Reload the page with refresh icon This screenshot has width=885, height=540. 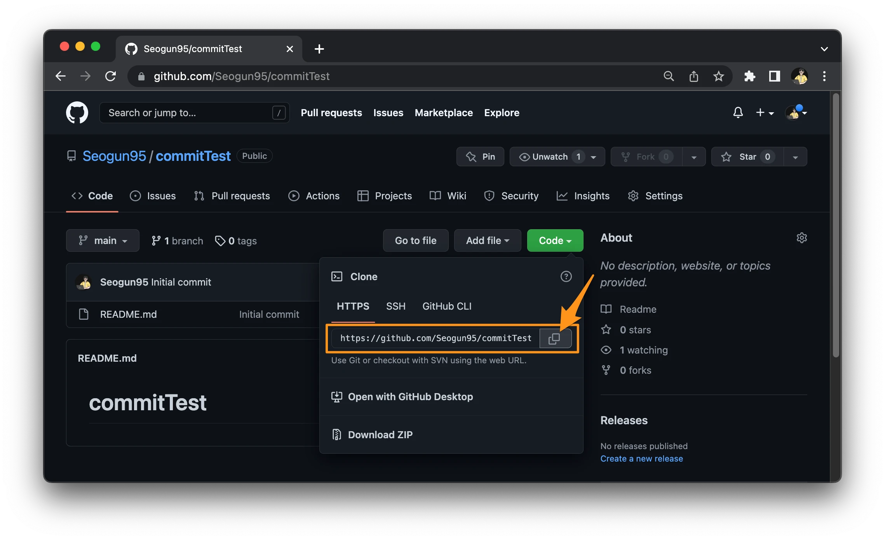(111, 76)
